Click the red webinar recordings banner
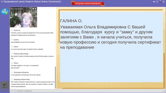Viewport: 166px width, 93px height. [88, 3]
